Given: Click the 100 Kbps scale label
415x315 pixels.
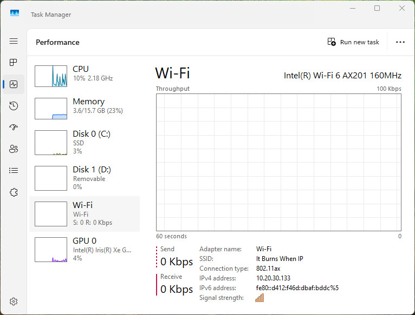Looking at the screenshot, I should point(389,89).
